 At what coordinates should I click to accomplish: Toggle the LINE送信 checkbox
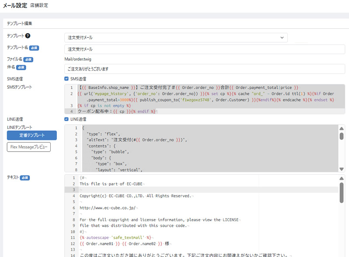pos(66,119)
